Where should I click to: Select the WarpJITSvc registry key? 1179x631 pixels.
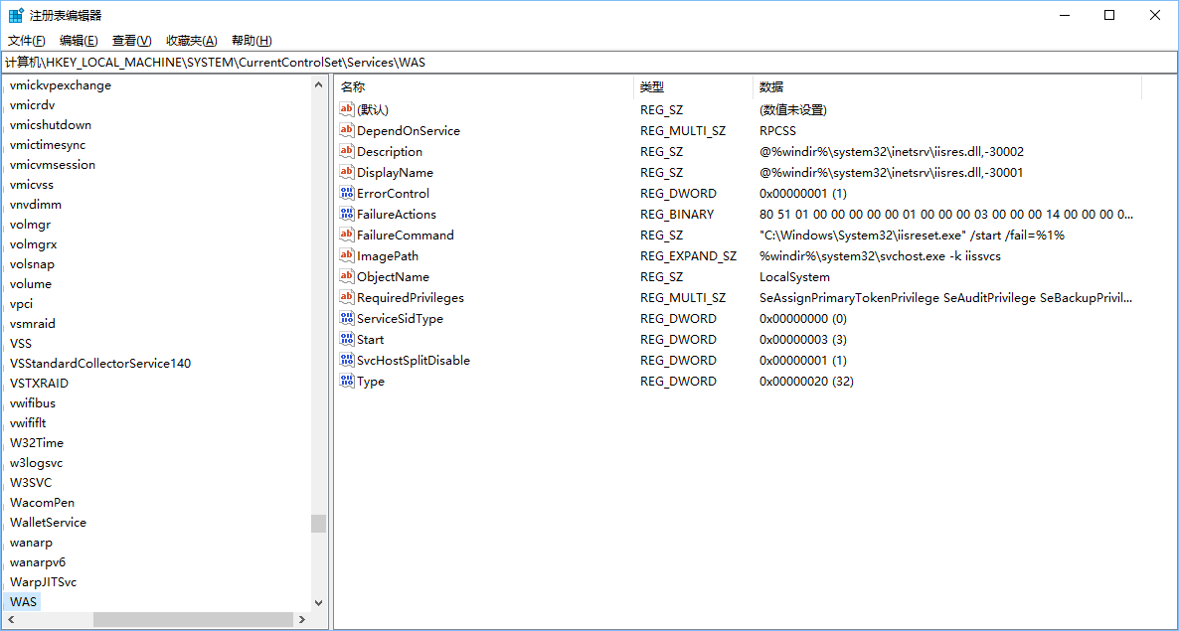pos(43,582)
